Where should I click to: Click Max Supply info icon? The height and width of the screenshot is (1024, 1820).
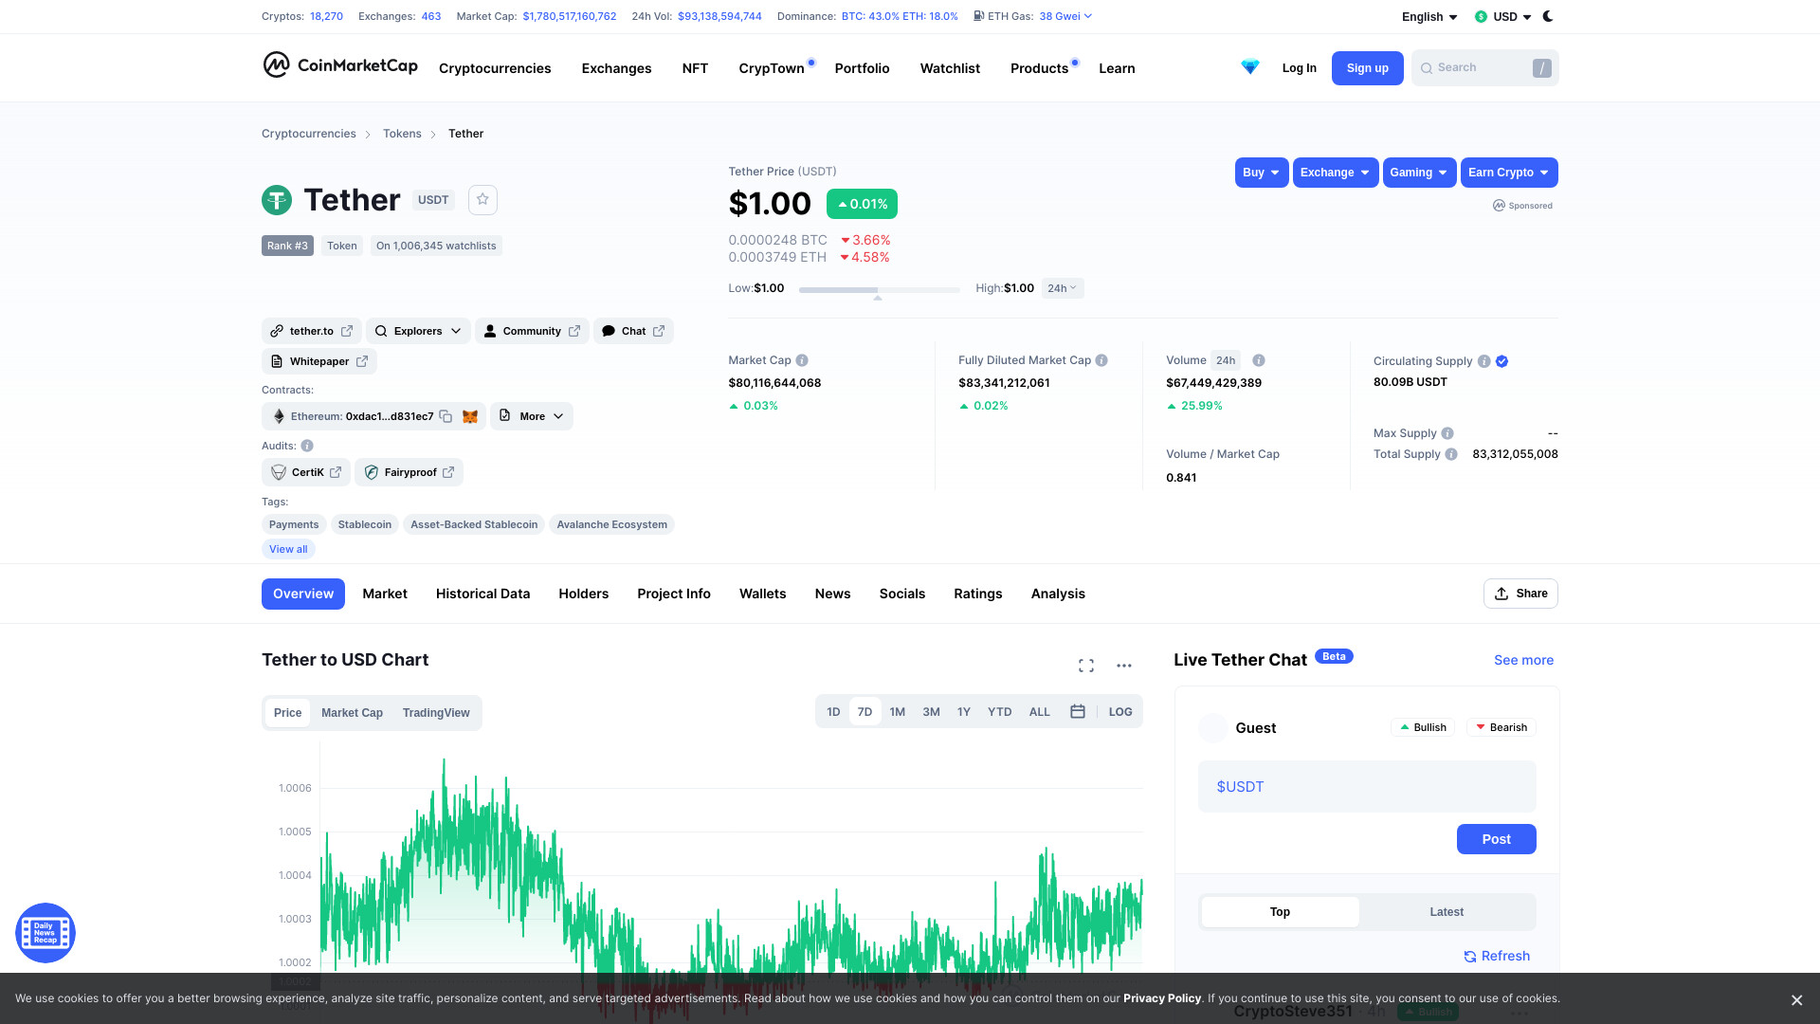tap(1447, 433)
